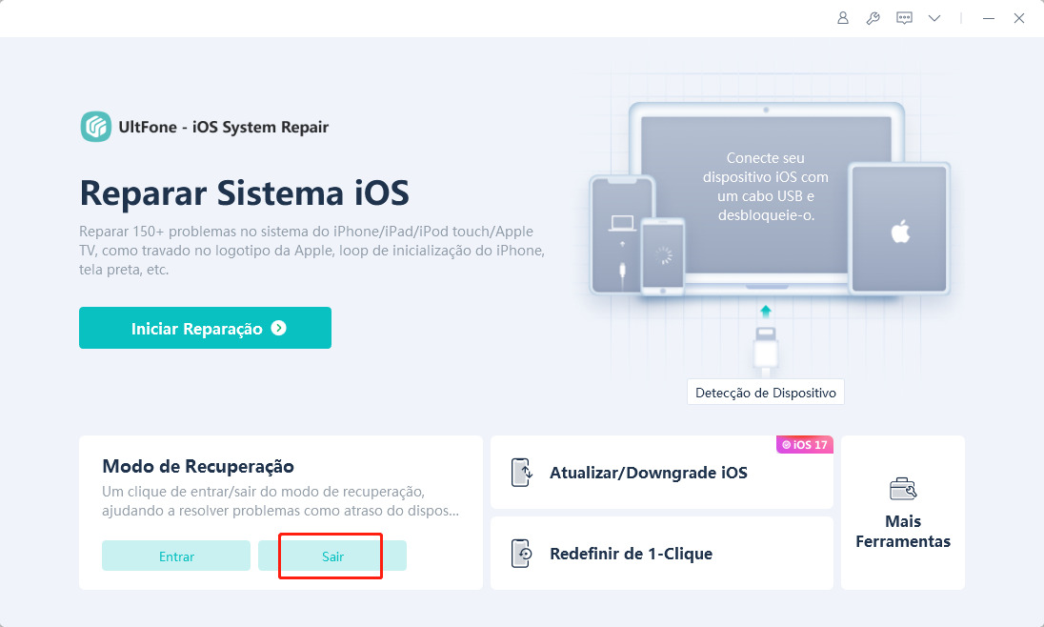
Task: Click the Sair recovery mode button
Action: point(332,556)
